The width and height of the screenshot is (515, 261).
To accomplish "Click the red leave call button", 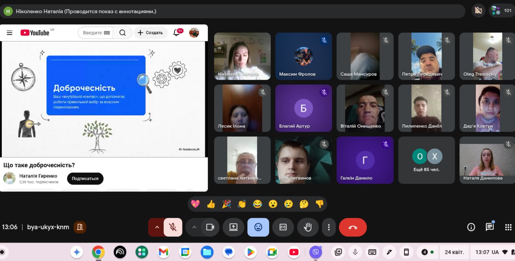I will 352,227.
